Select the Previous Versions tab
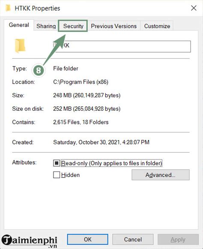The height and width of the screenshot is (249, 203). click(113, 26)
